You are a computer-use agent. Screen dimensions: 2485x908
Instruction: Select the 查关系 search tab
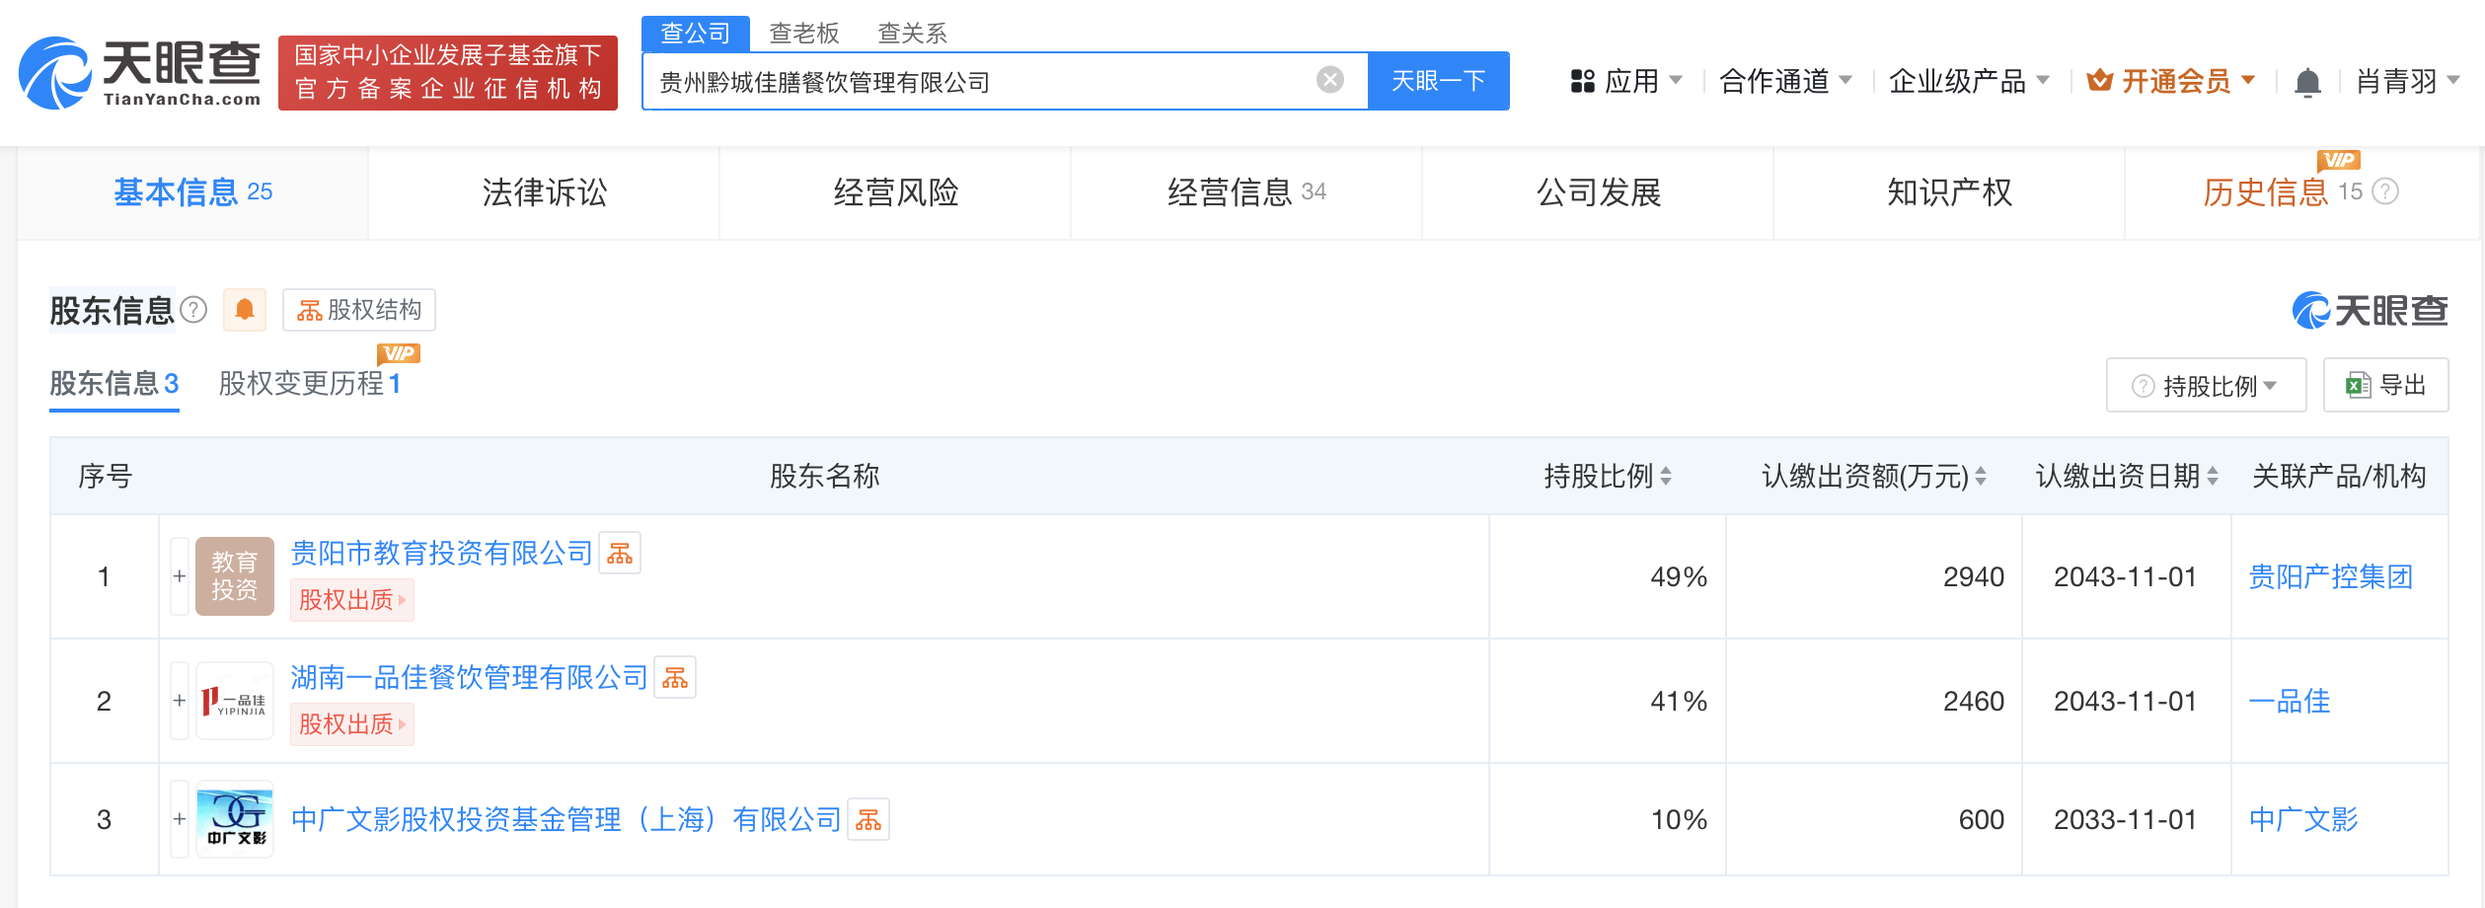(x=912, y=34)
